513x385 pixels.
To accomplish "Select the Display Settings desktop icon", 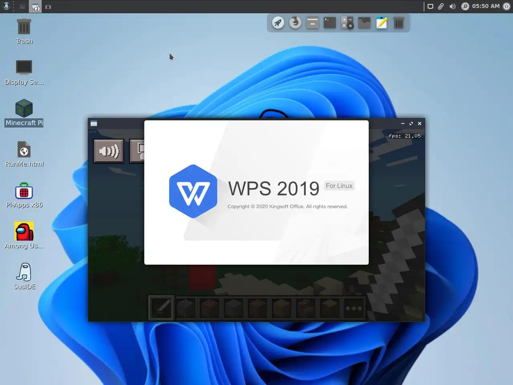I will click(24, 72).
